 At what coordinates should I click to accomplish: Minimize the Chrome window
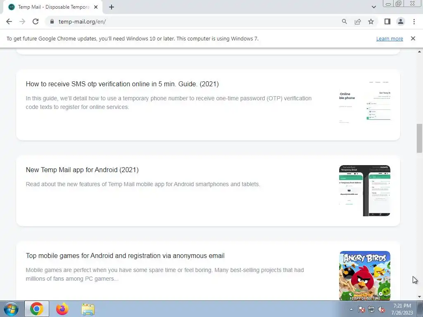tap(388, 3)
